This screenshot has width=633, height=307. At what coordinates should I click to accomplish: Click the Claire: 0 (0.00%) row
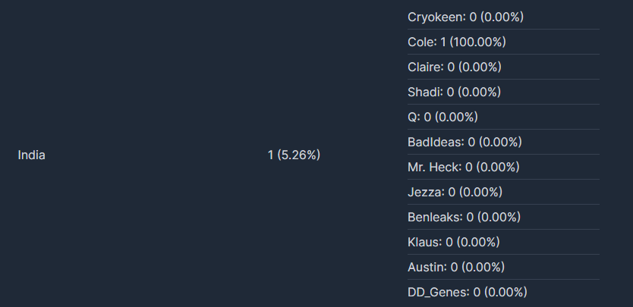(x=503, y=67)
